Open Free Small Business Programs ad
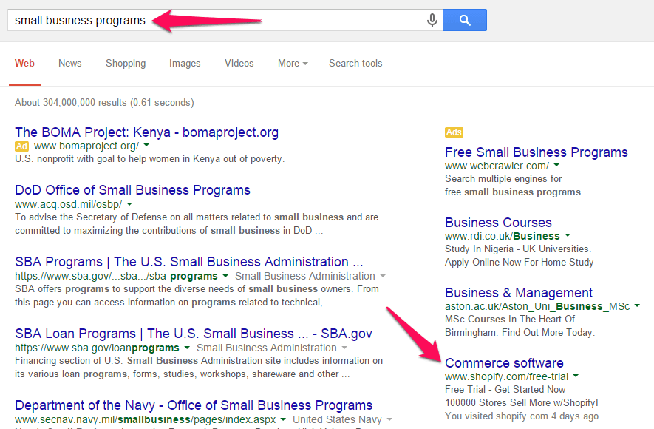The height and width of the screenshot is (429, 654). [x=537, y=152]
